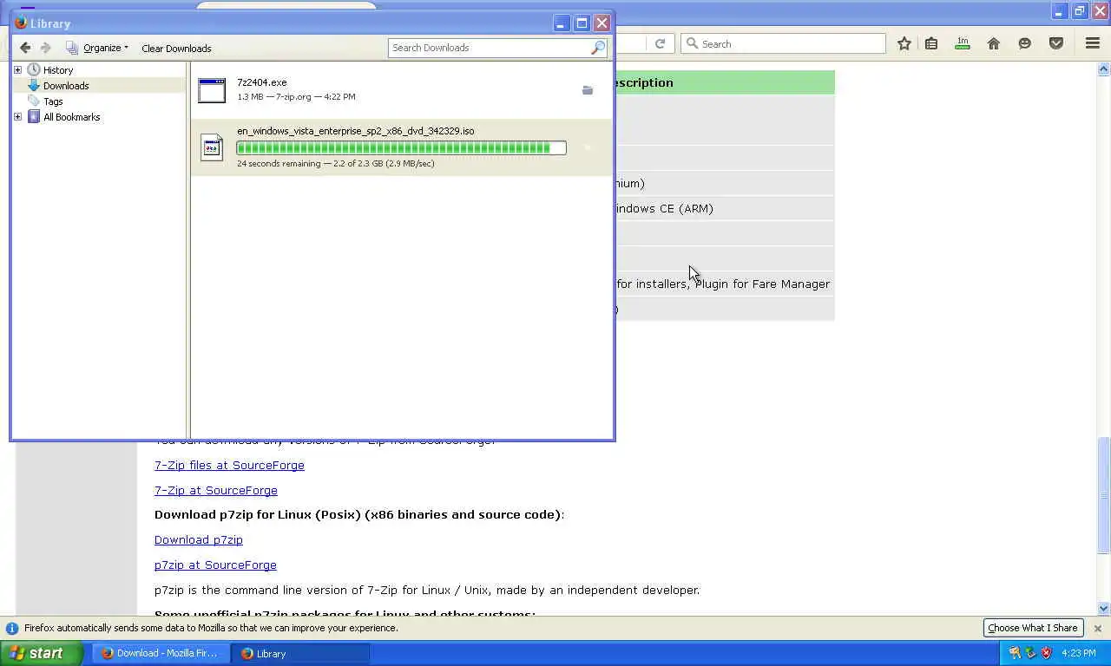1111x666 pixels.
Task: Click the History clock icon
Action: (34, 69)
